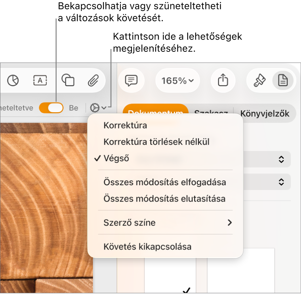
Task: Open the Shape insertion tool
Action: [68, 80]
